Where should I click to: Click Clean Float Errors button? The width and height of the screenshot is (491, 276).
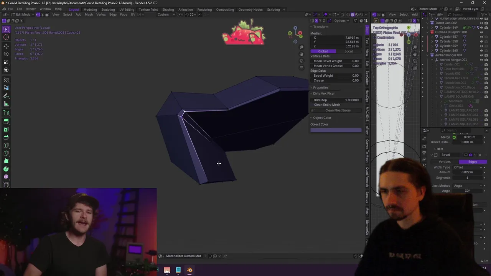336,110
